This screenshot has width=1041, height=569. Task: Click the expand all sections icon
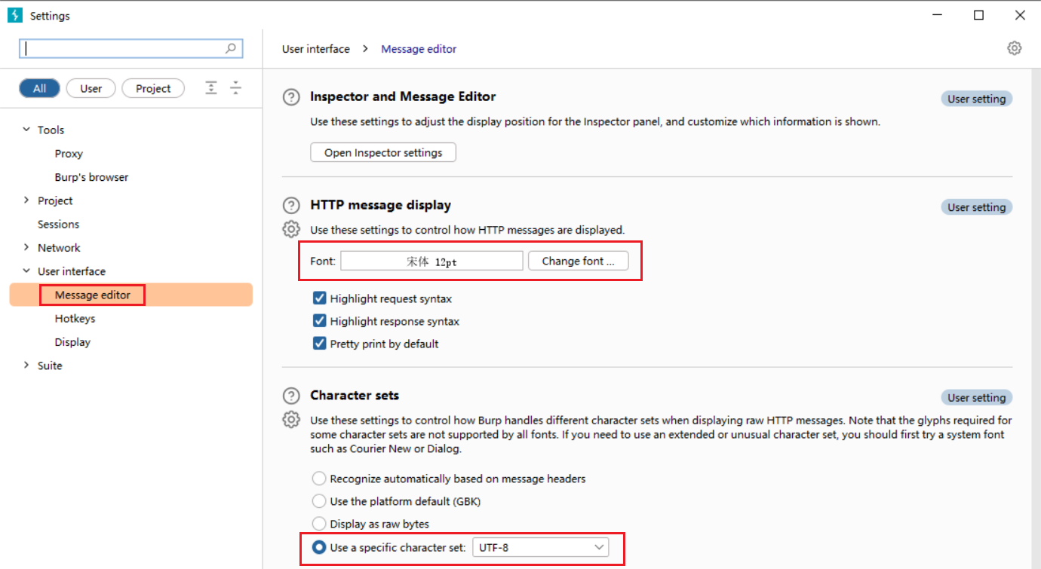(x=211, y=88)
